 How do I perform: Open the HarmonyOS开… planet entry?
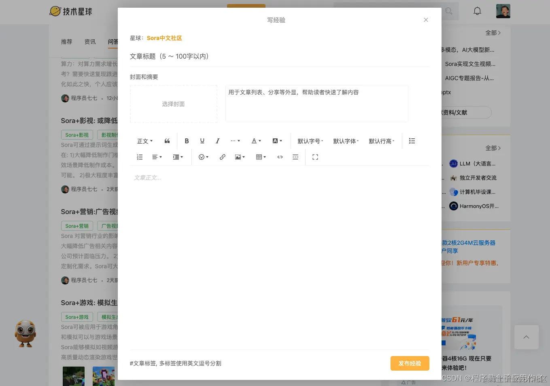(474, 206)
